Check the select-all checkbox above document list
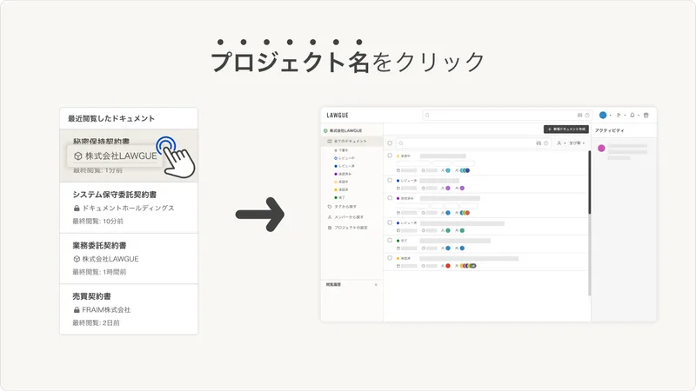Image resolution: width=696 pixels, height=391 pixels. point(390,143)
